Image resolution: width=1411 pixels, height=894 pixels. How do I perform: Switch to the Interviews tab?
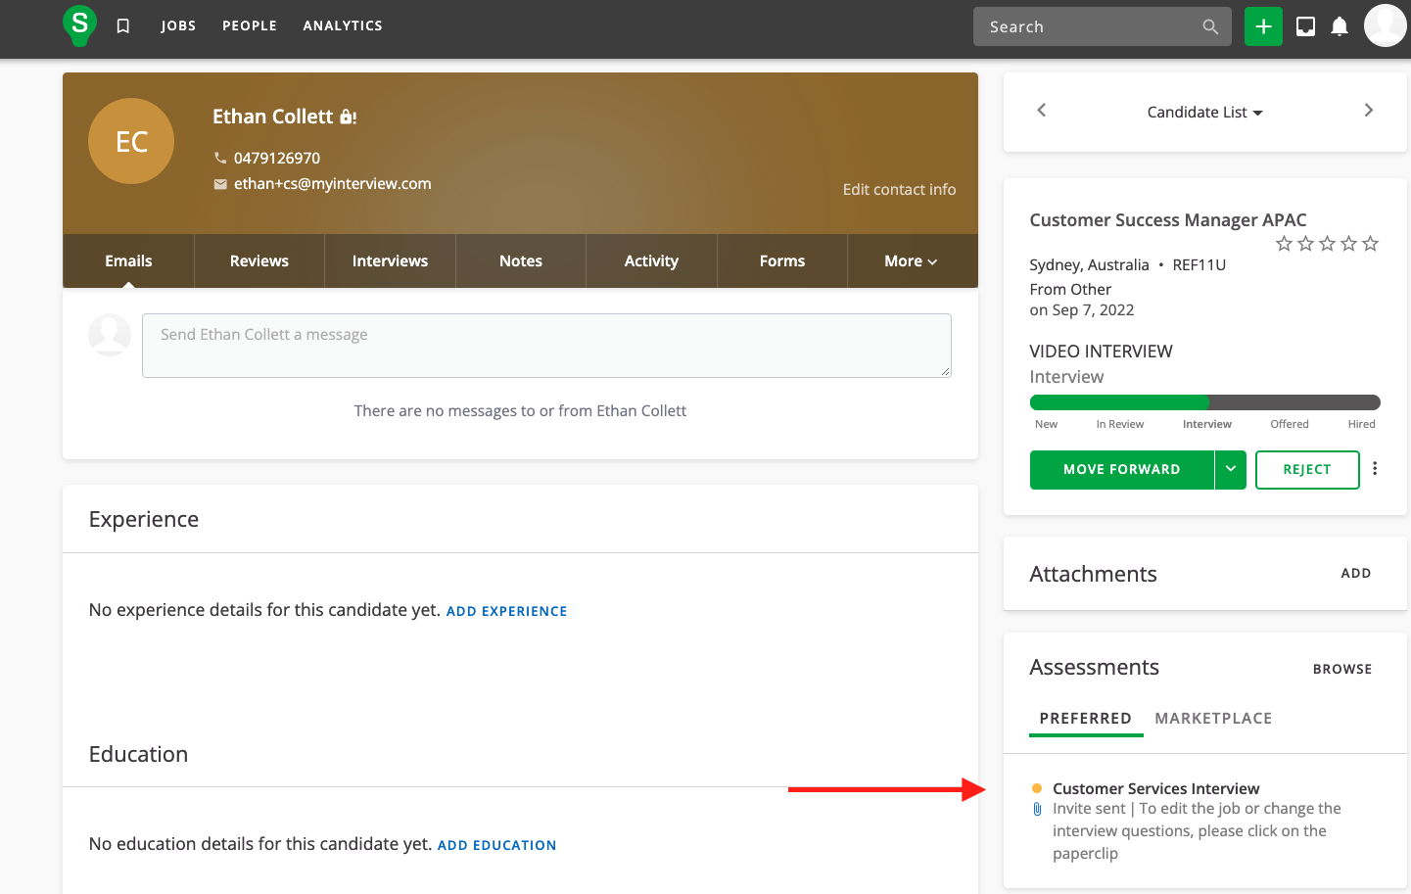[390, 261]
